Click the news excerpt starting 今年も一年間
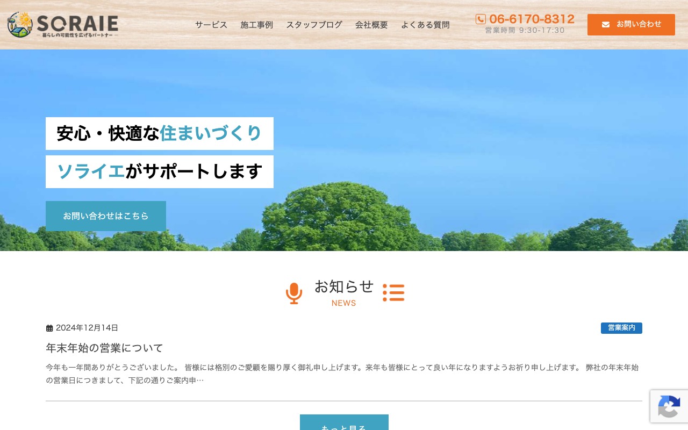The height and width of the screenshot is (430, 688). point(342,374)
